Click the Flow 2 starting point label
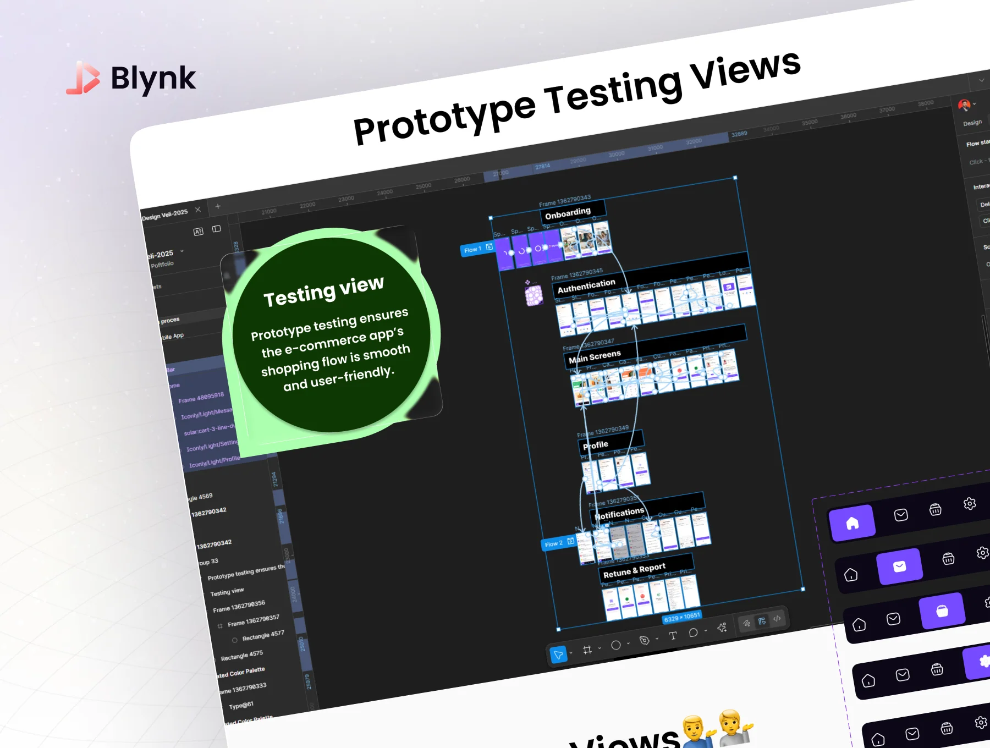The height and width of the screenshot is (748, 990). tap(558, 543)
